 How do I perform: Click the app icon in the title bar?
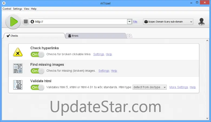4,3
